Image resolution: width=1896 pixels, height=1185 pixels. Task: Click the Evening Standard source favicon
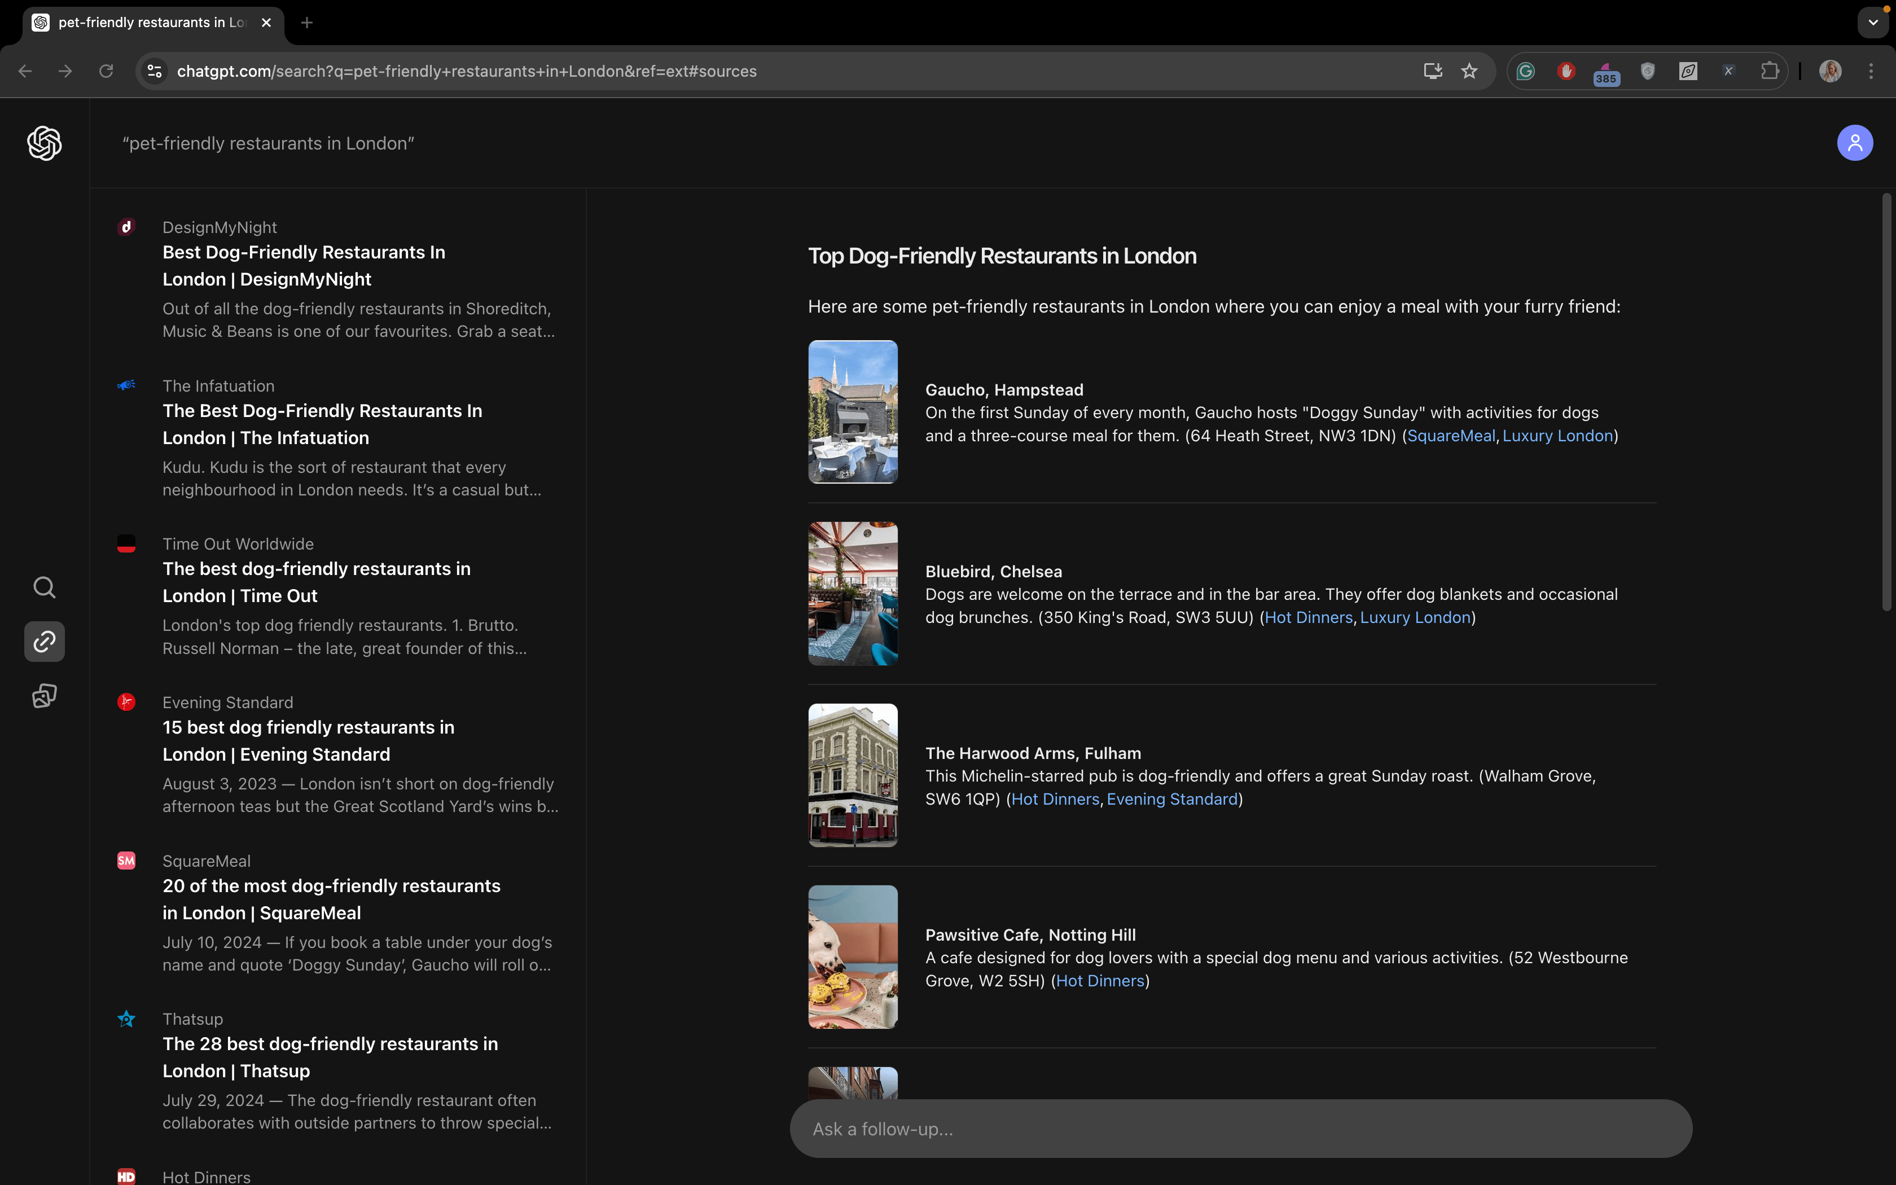tap(126, 702)
